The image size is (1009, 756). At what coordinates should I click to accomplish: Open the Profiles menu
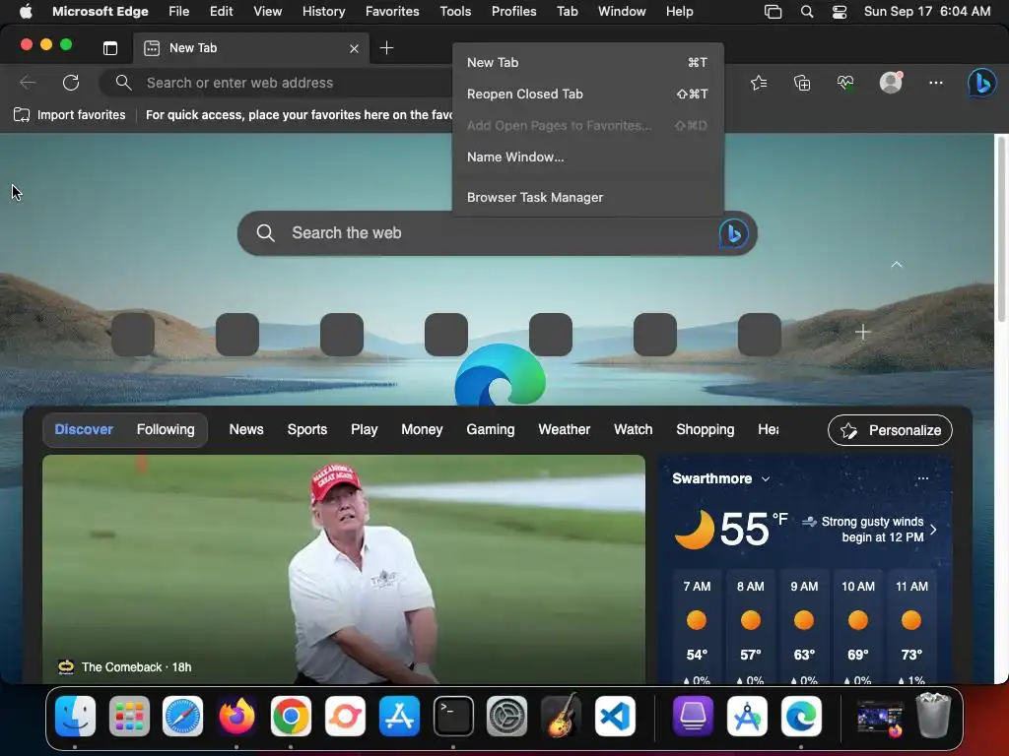click(513, 12)
